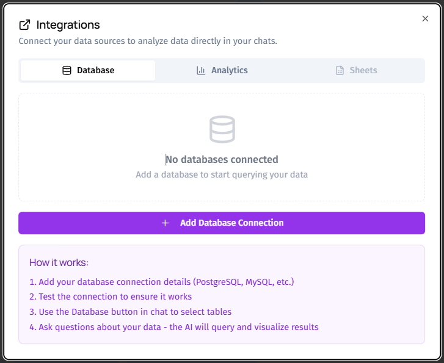Click the database cylinder icon in Database tab
The image size is (444, 363).
(x=67, y=70)
